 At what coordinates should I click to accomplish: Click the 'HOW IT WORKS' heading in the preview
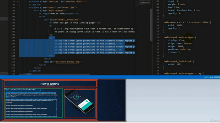point(49,84)
